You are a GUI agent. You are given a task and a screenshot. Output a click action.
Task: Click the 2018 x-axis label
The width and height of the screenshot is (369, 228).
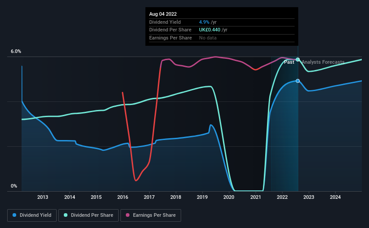tap(176, 197)
